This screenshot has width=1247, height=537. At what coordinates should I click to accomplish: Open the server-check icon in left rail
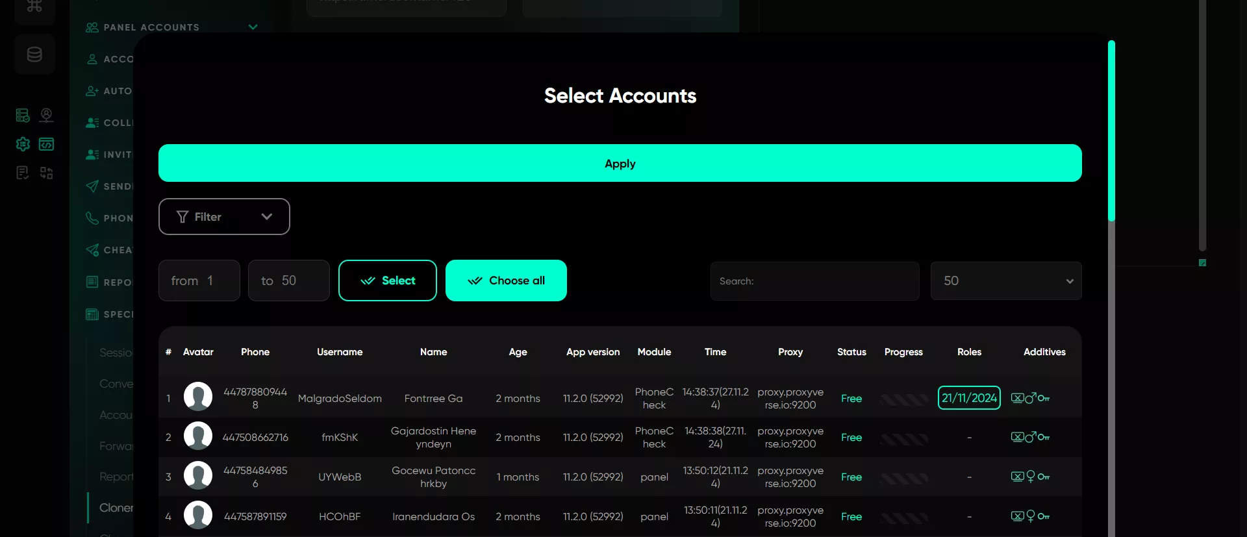point(23,116)
